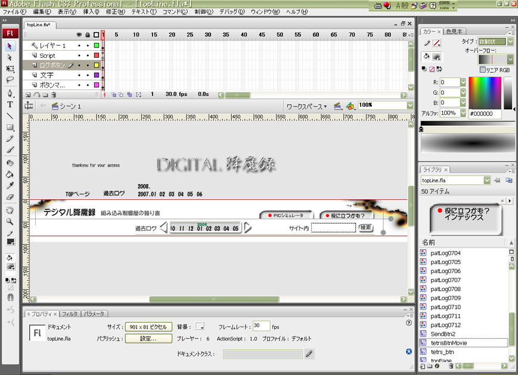Click the 901 x 81 ピクセル size button
Image resolution: width=518 pixels, height=375 pixels.
(x=148, y=327)
